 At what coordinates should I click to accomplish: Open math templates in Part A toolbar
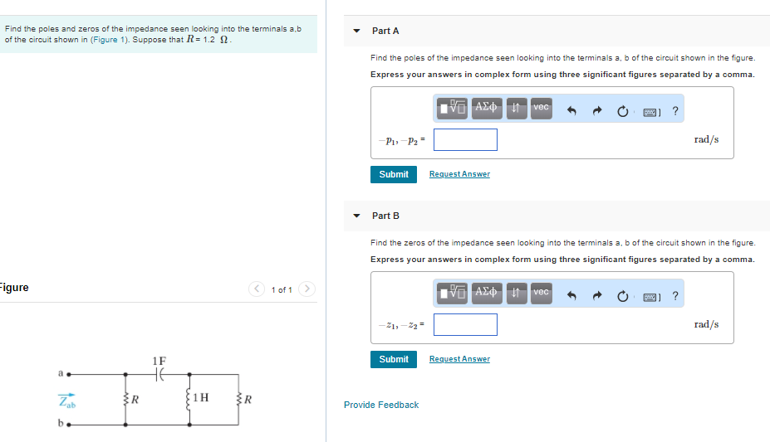[454, 108]
